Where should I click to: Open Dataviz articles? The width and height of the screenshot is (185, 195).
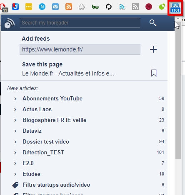point(32,131)
